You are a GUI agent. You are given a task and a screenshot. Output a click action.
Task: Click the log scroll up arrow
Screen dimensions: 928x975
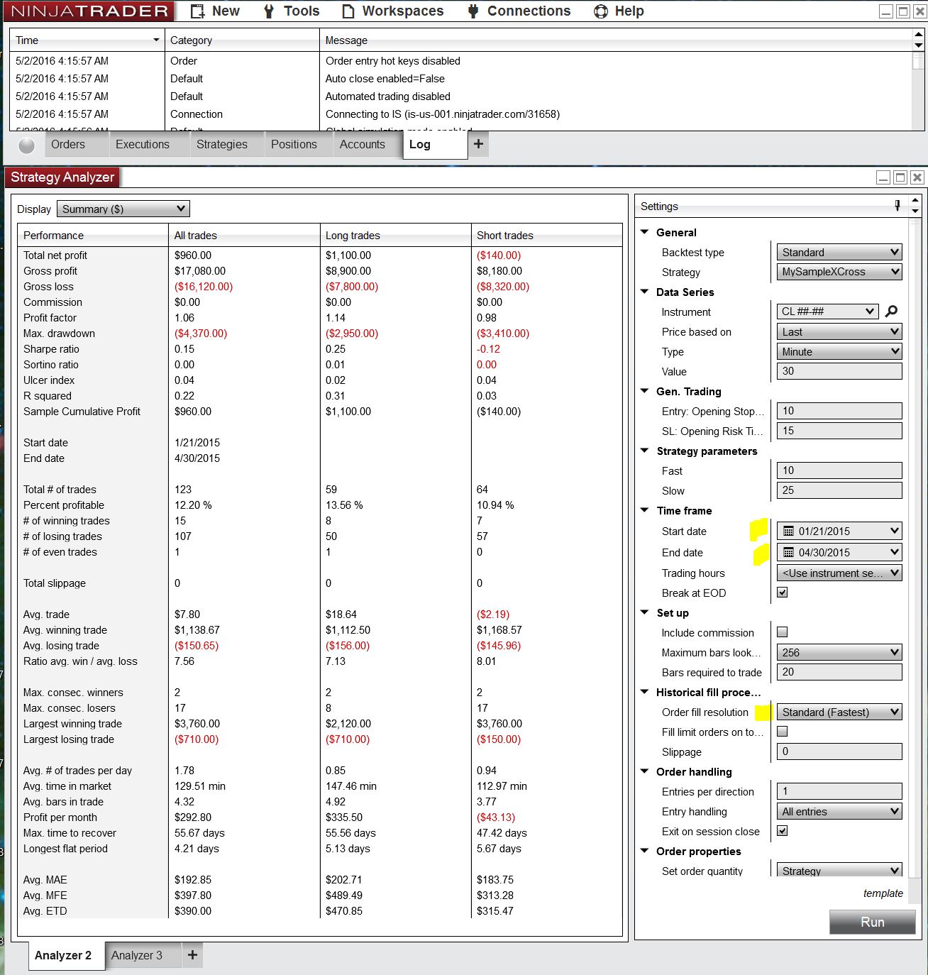coord(919,34)
